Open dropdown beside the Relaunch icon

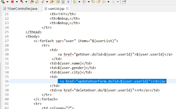(x=26, y=2)
